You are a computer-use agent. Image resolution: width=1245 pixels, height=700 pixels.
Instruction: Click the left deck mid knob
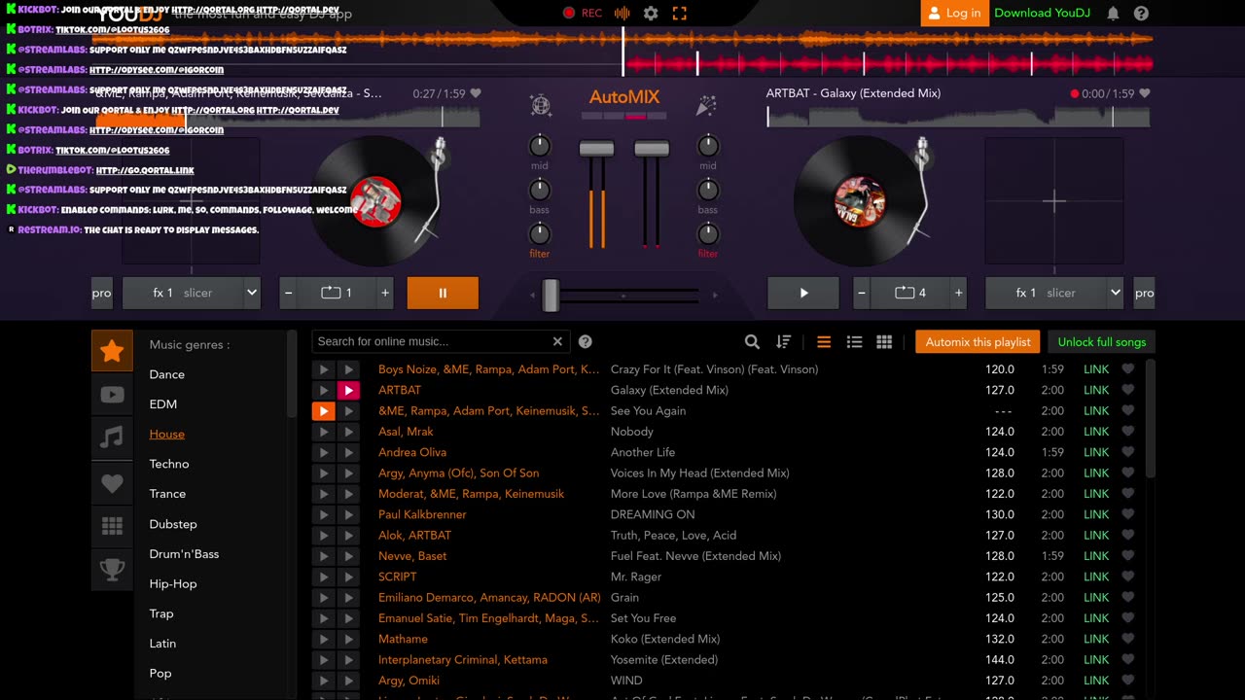pyautogui.click(x=539, y=146)
